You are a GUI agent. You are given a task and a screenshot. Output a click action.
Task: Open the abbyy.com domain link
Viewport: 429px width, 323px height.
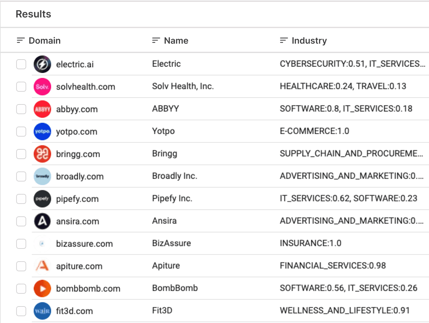pos(77,109)
